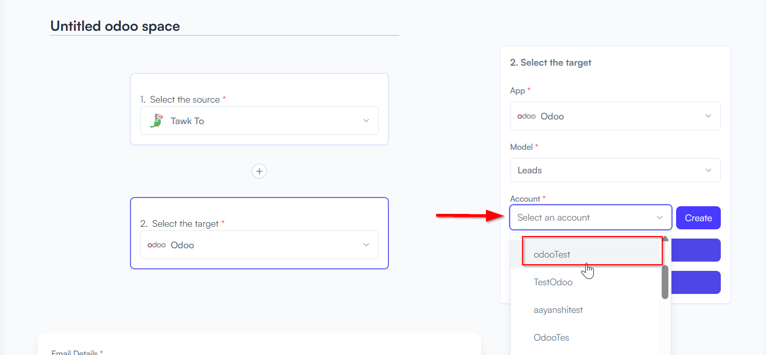Expand the App dropdown in side panel

click(615, 116)
